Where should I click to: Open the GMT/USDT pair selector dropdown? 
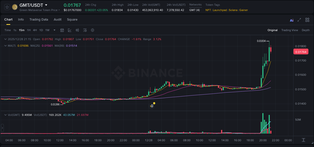point(46,5)
